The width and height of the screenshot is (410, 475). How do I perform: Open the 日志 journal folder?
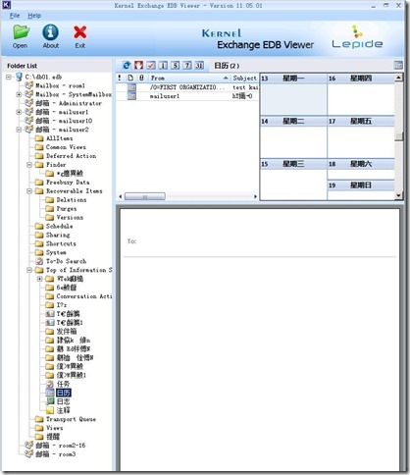pyautogui.click(x=63, y=401)
